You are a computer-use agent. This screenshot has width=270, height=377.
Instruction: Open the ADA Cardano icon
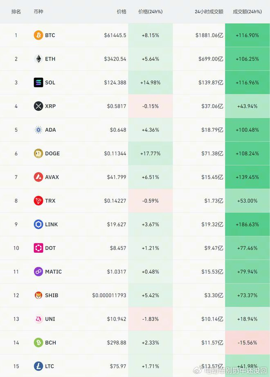coord(38,130)
